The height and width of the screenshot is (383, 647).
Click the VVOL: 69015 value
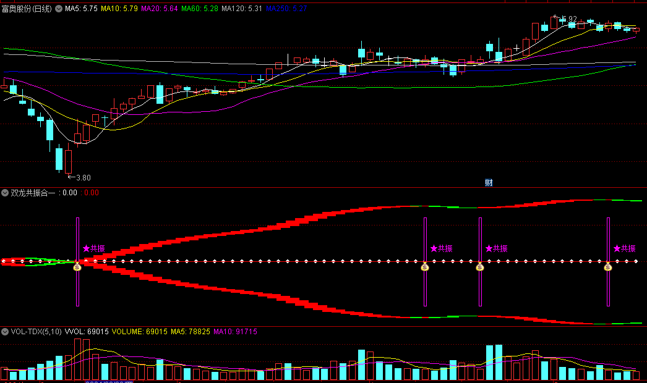coord(87,332)
